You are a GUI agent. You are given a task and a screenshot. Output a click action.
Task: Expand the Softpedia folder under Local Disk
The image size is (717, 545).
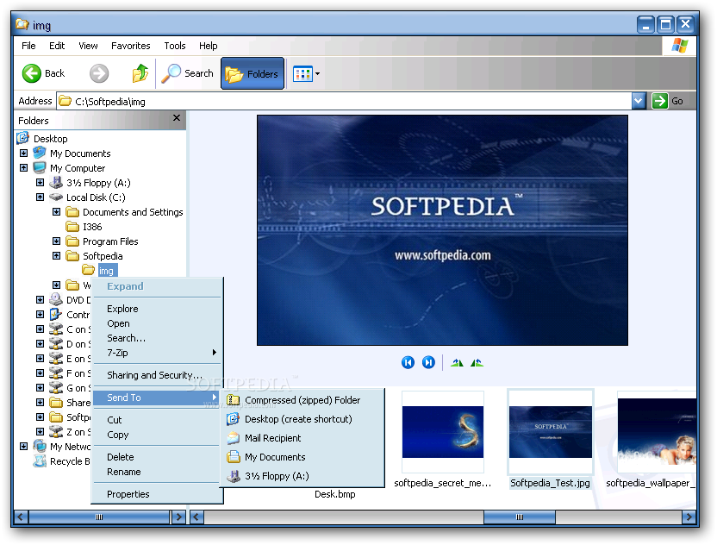[57, 256]
